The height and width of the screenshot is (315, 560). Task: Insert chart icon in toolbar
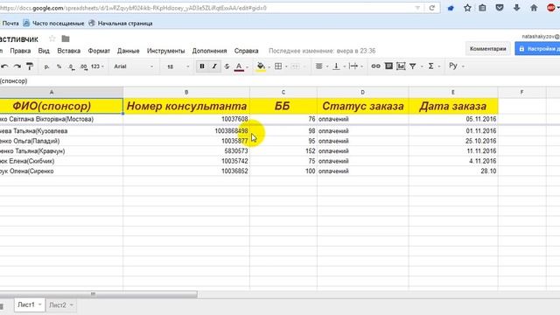coord(401,66)
